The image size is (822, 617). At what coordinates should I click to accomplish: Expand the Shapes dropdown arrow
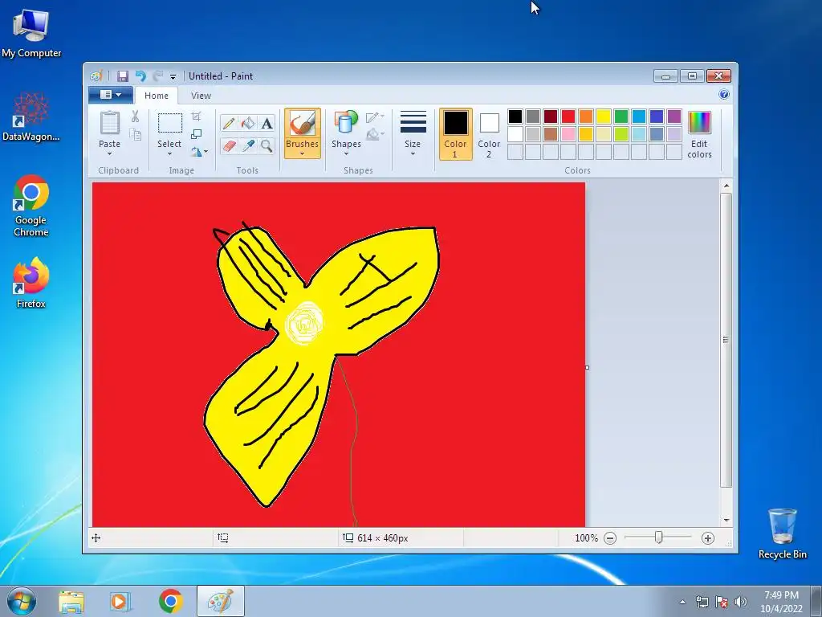click(346, 154)
